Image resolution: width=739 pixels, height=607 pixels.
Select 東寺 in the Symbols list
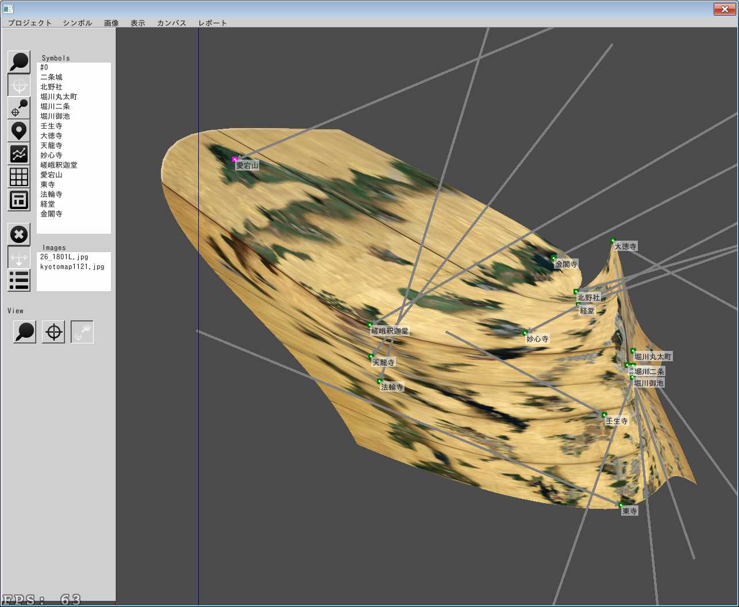[x=74, y=184]
